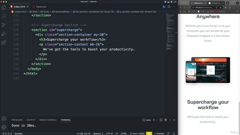Image resolution: width=240 pixels, height=135 pixels.
Task: Open the Accounts menu icon
Action: (4, 118)
